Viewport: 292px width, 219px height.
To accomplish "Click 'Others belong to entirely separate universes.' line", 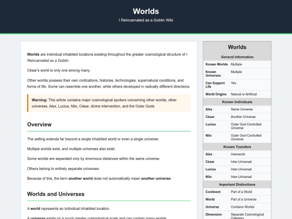I will pos(63,169).
